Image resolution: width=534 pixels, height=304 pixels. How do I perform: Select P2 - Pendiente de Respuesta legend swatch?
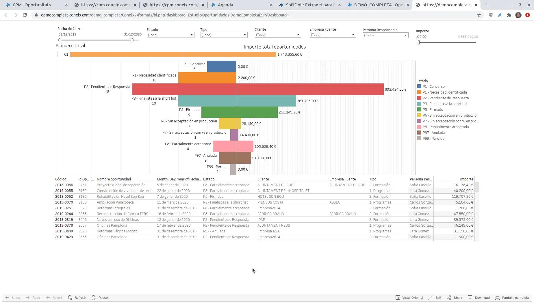419,98
